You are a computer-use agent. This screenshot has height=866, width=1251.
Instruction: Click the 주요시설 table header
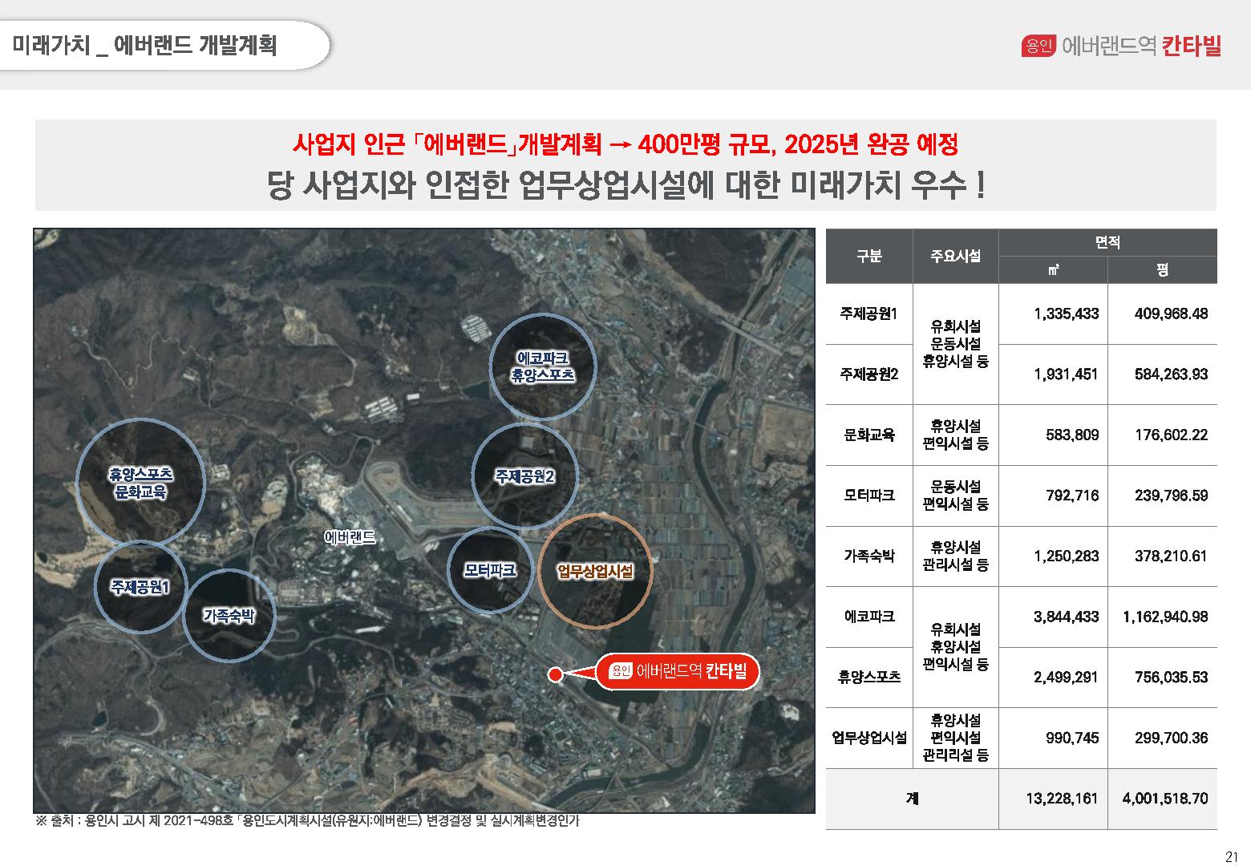pos(956,256)
